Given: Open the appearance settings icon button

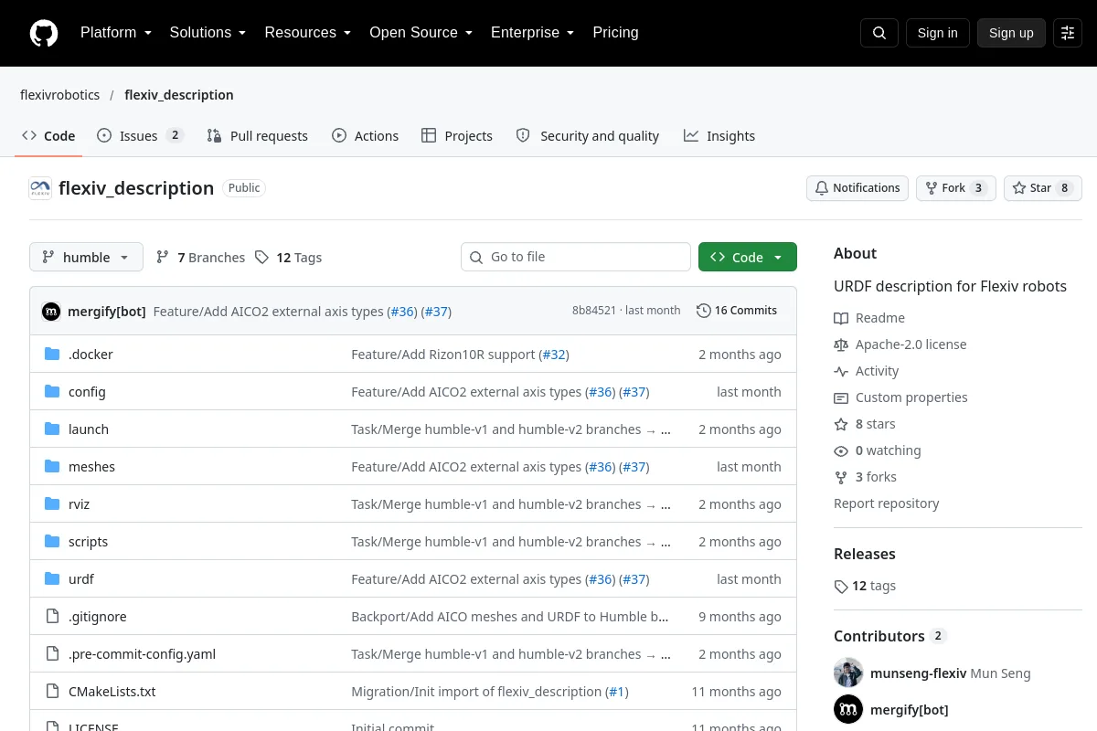Looking at the screenshot, I should 1068,33.
